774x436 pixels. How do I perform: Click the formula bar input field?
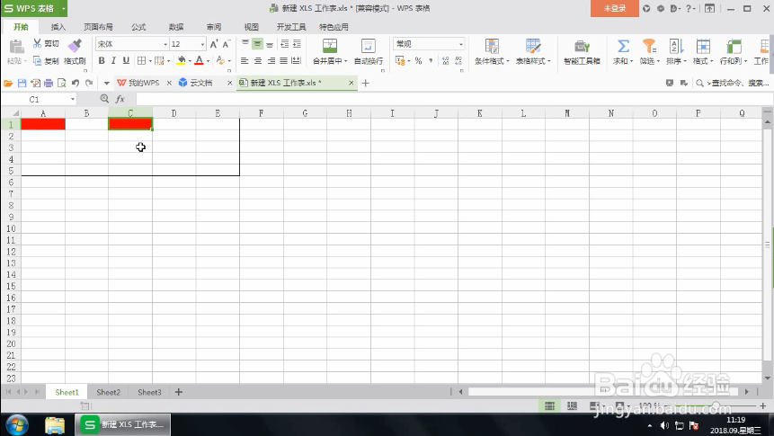(x=454, y=99)
